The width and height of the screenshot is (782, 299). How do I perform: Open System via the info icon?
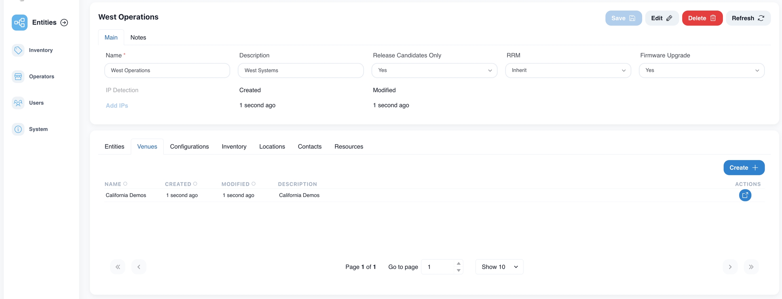pos(18,129)
